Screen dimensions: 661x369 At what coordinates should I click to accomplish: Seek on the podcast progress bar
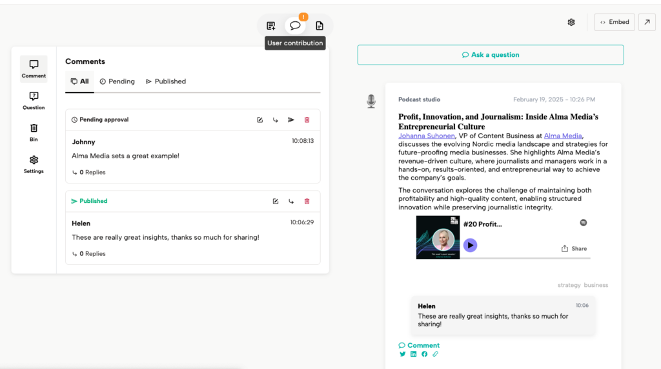[525, 258]
